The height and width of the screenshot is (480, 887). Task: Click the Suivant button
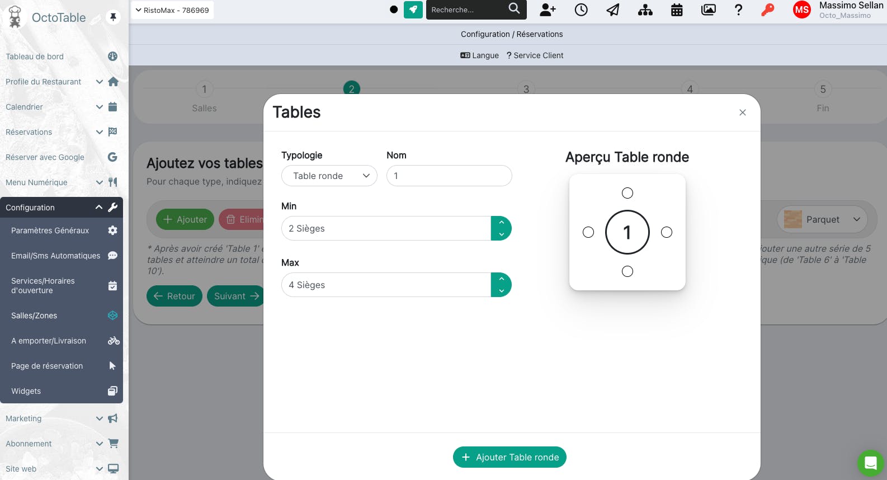tap(237, 296)
